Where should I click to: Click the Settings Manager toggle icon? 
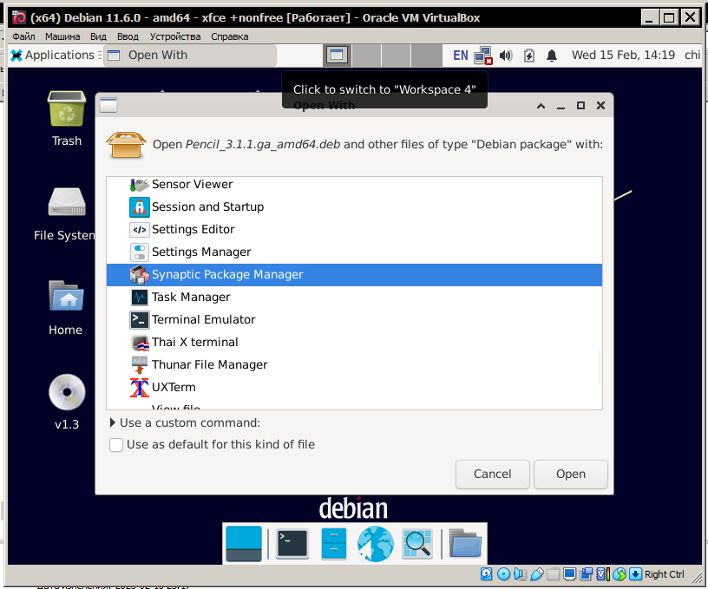(140, 252)
